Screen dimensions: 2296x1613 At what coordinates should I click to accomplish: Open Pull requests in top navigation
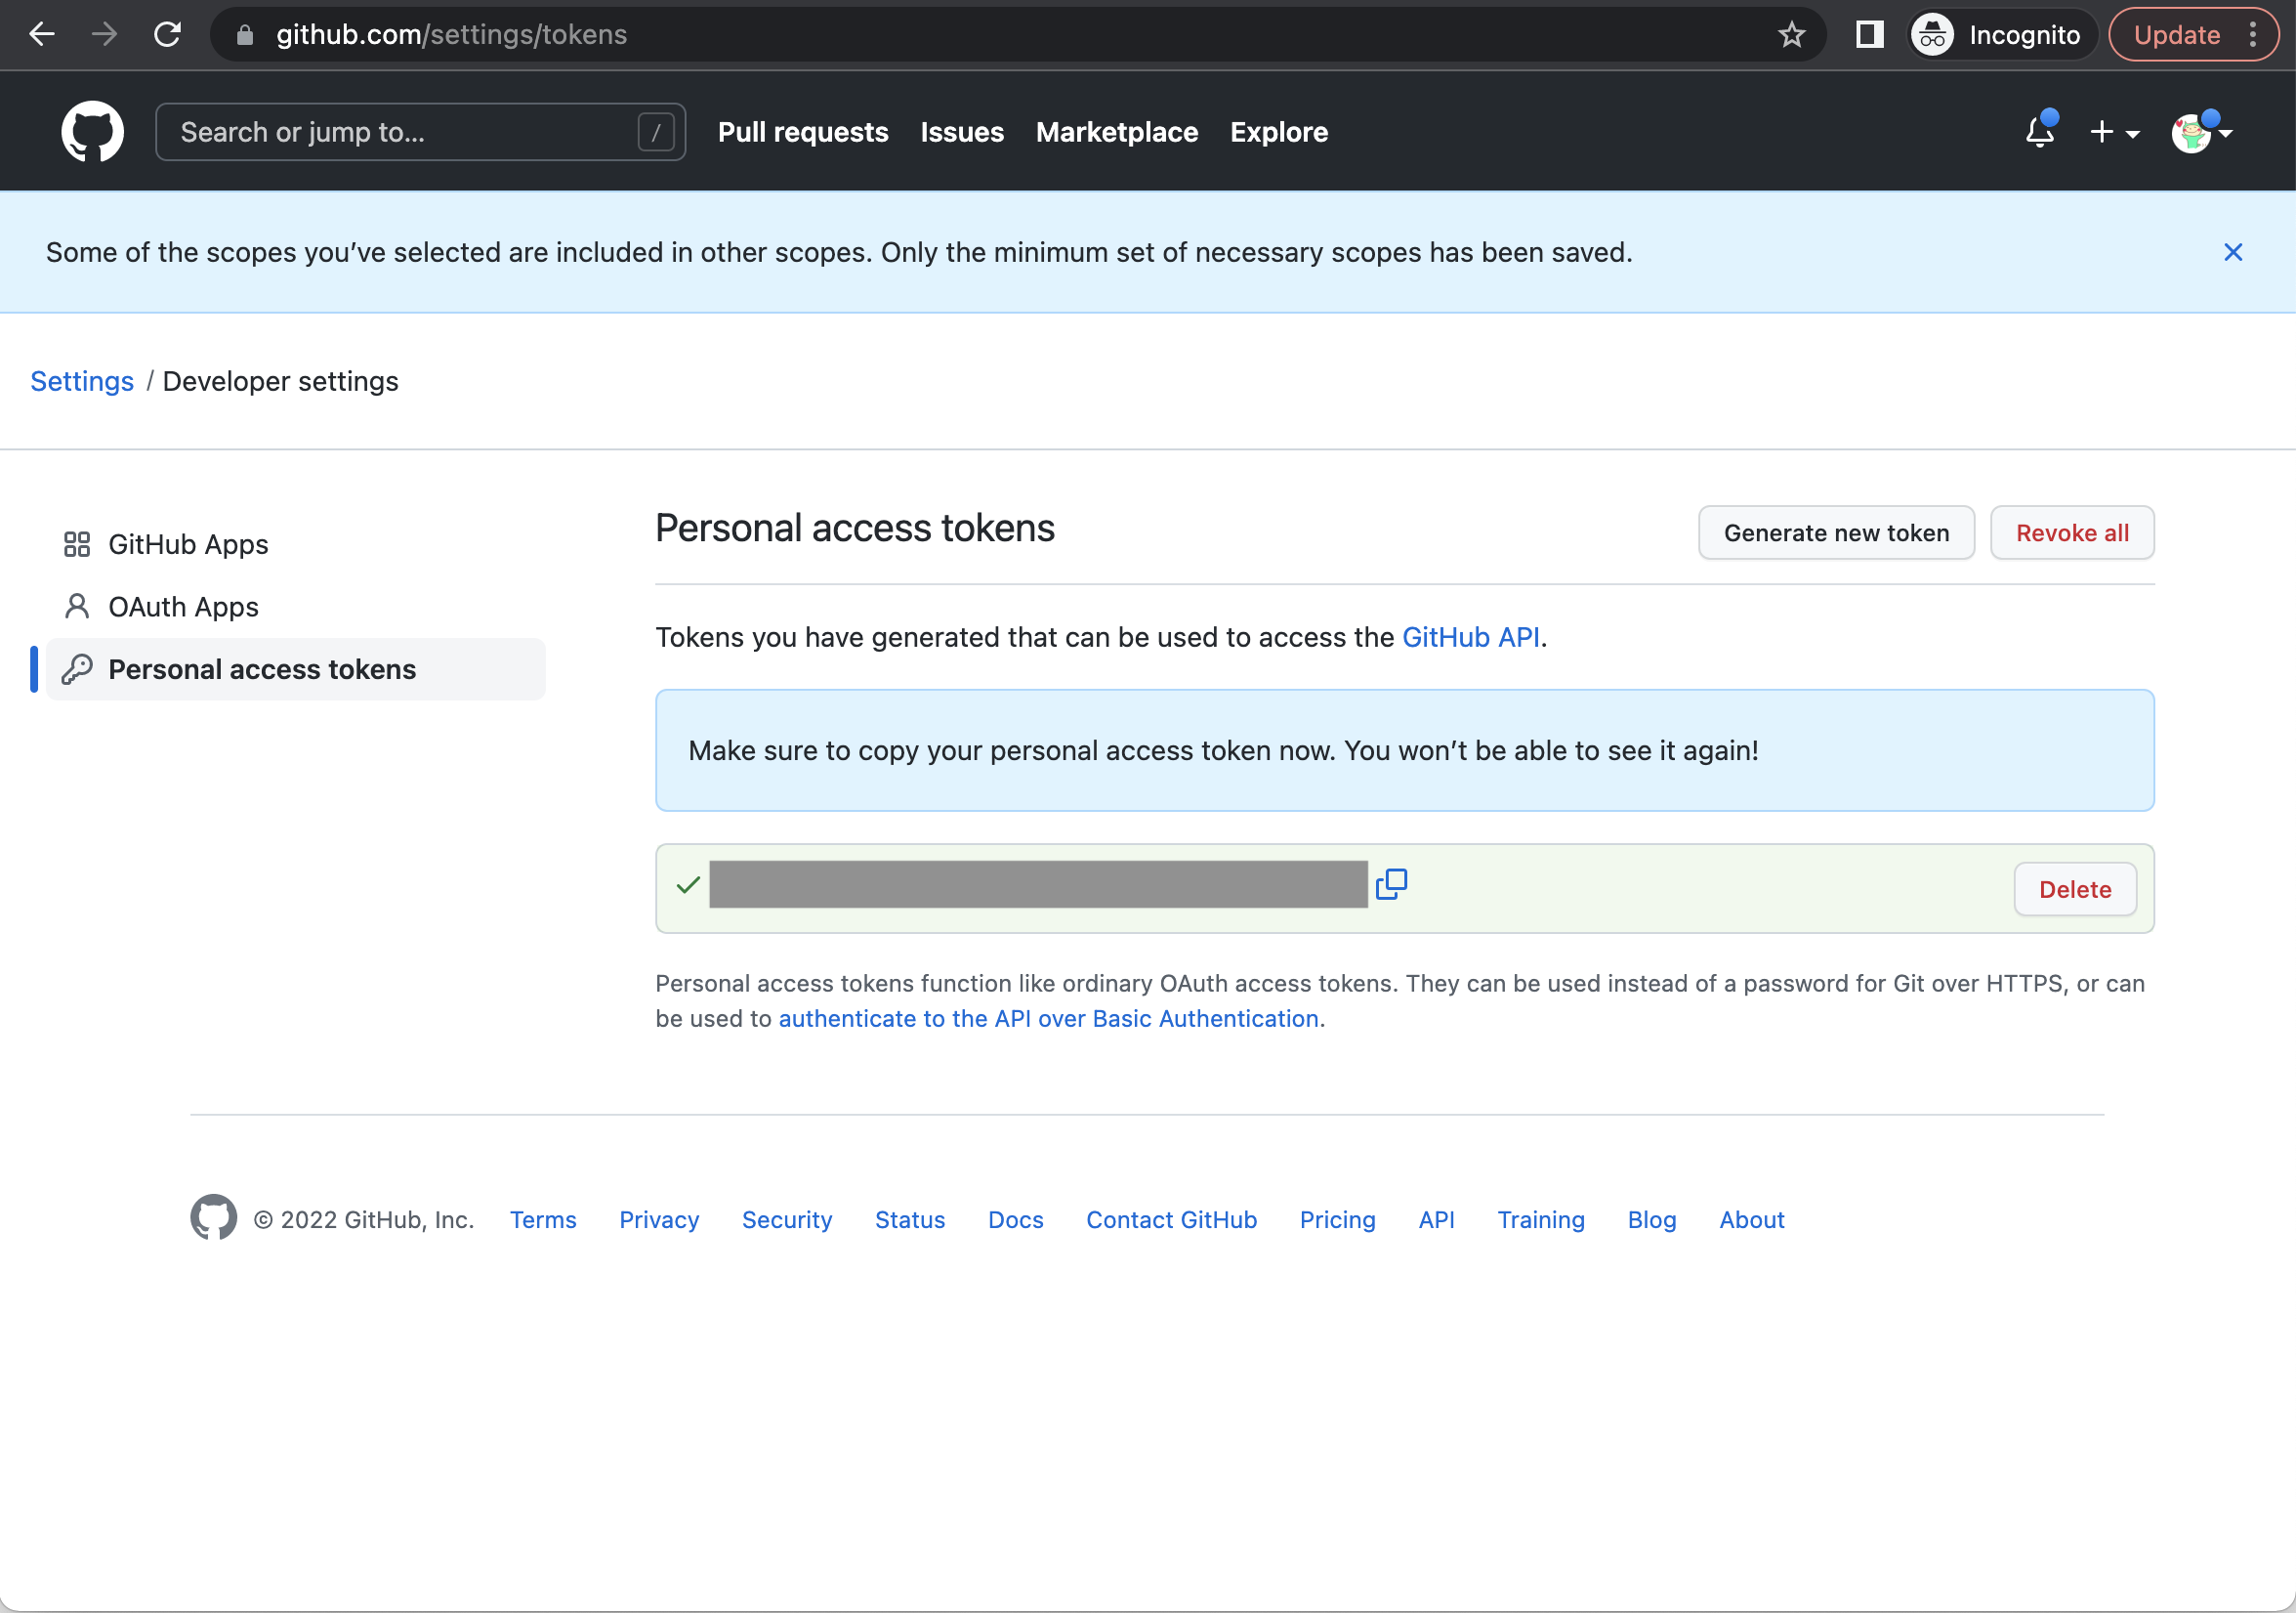click(x=802, y=132)
